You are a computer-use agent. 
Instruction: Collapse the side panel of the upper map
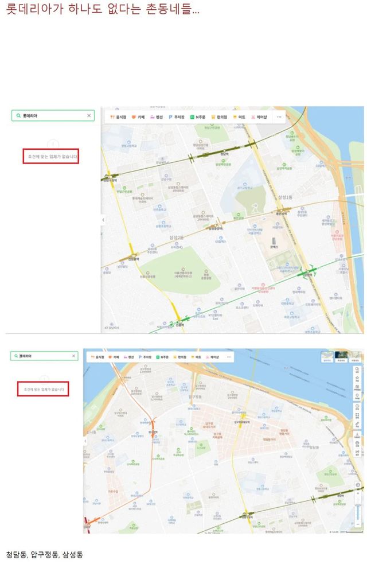[103, 220]
